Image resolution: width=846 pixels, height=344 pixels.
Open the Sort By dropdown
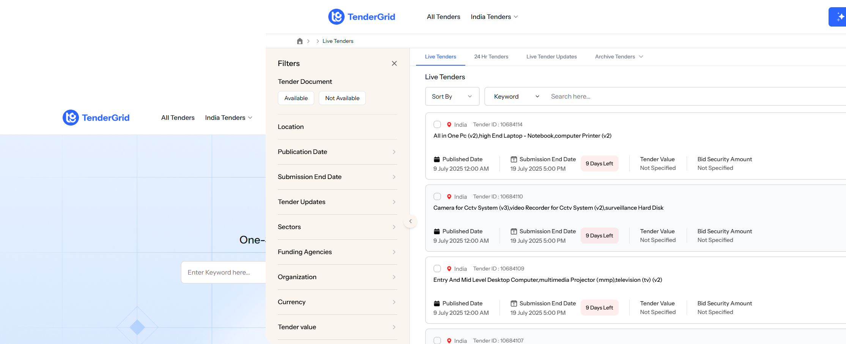pyautogui.click(x=452, y=96)
